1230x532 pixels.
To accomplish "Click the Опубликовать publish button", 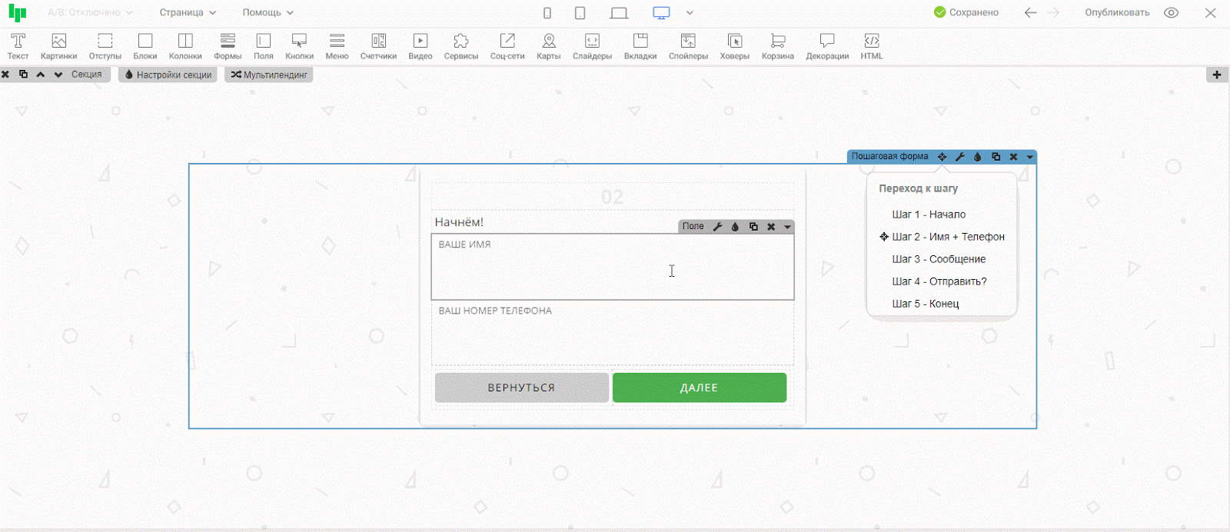I will 1117,13.
